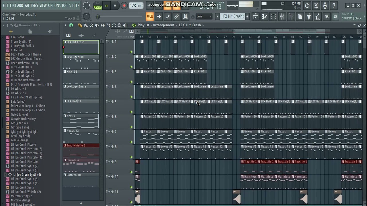The height and width of the screenshot is (206, 367).
Task: Add a new pattern with plus button
Action: tap(247, 17)
